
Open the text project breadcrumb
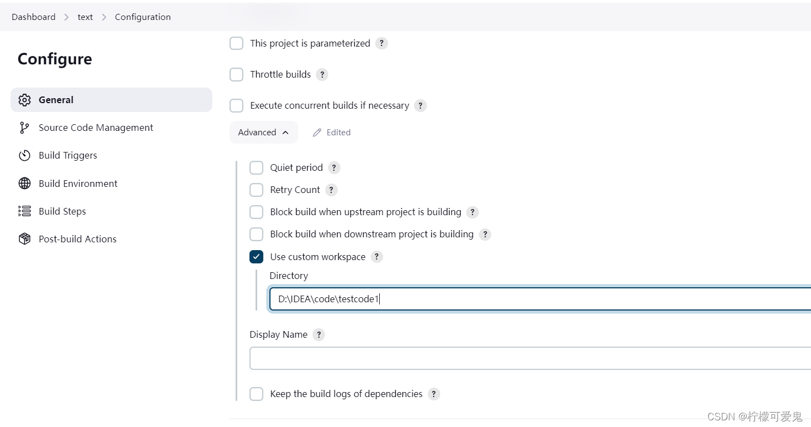[85, 17]
